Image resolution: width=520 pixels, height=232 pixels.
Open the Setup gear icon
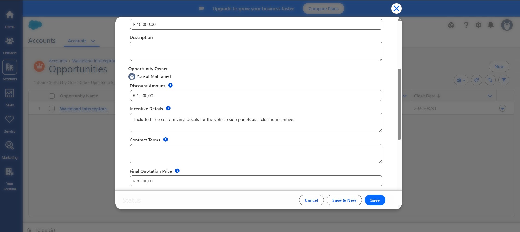[x=478, y=25]
